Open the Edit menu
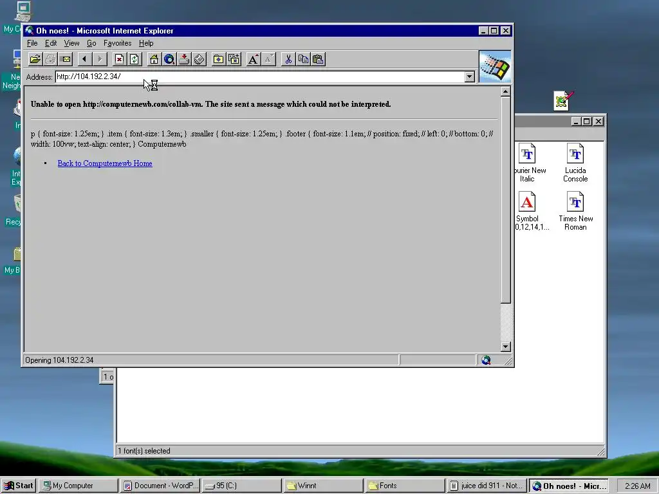 pos(51,43)
